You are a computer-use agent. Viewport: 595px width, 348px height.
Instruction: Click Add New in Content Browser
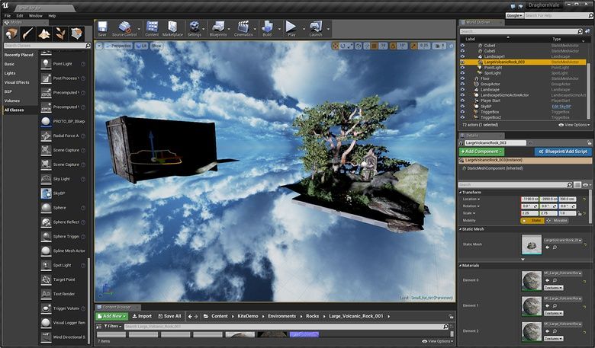coord(112,316)
